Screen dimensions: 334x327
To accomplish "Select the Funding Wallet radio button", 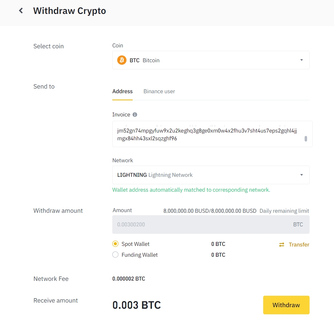I will coord(115,255).
